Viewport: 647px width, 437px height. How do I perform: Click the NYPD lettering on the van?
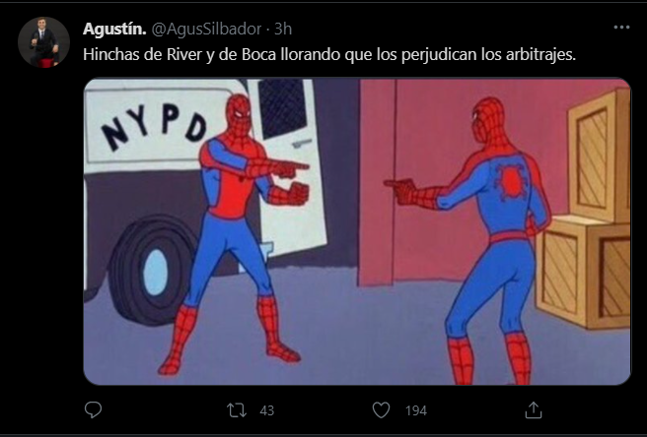coord(154,124)
